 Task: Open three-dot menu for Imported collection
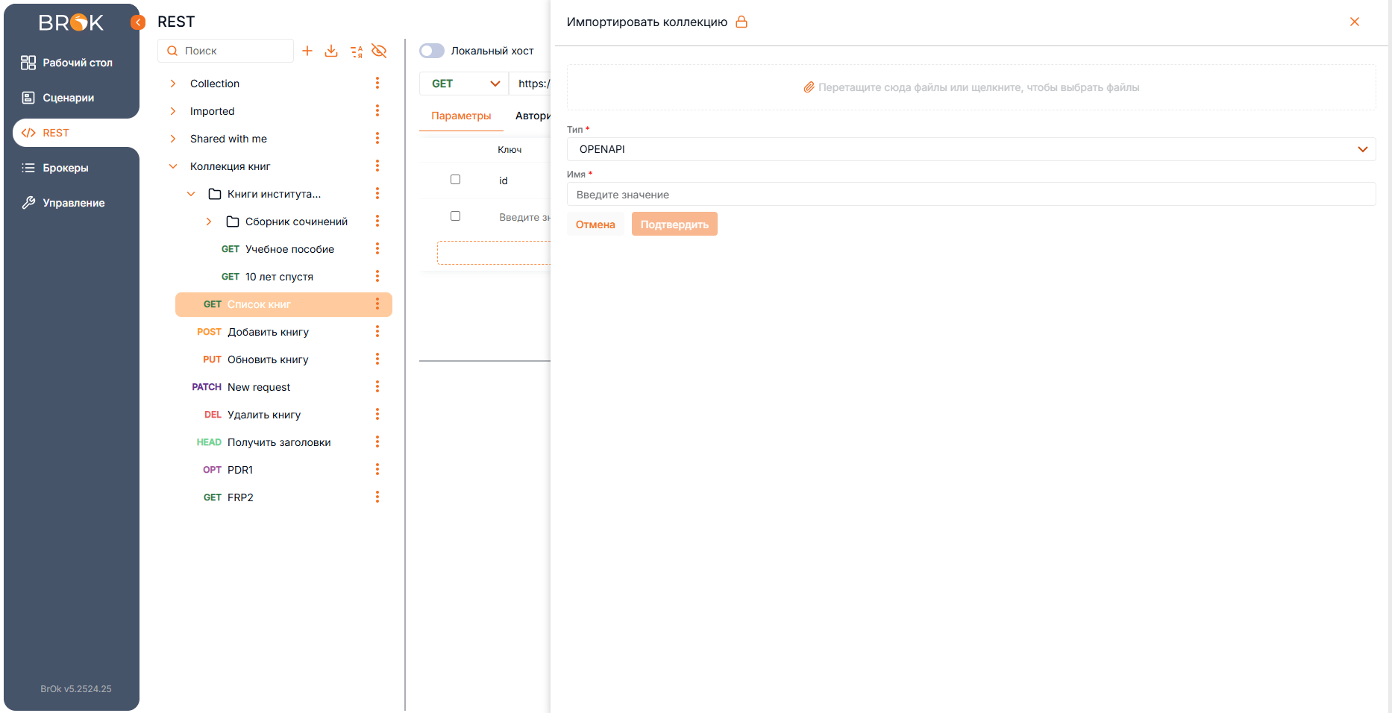[377, 111]
